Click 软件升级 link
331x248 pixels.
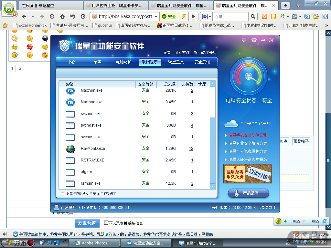pyautogui.click(x=209, y=53)
